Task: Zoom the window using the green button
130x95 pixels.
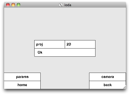Action: (19, 5)
